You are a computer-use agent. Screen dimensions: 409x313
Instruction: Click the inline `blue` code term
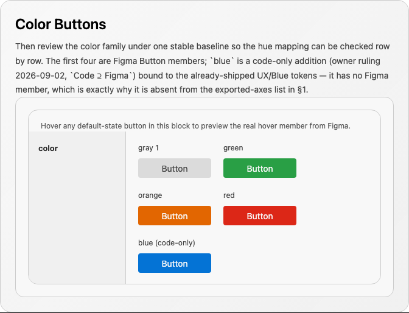pyautogui.click(x=222, y=61)
